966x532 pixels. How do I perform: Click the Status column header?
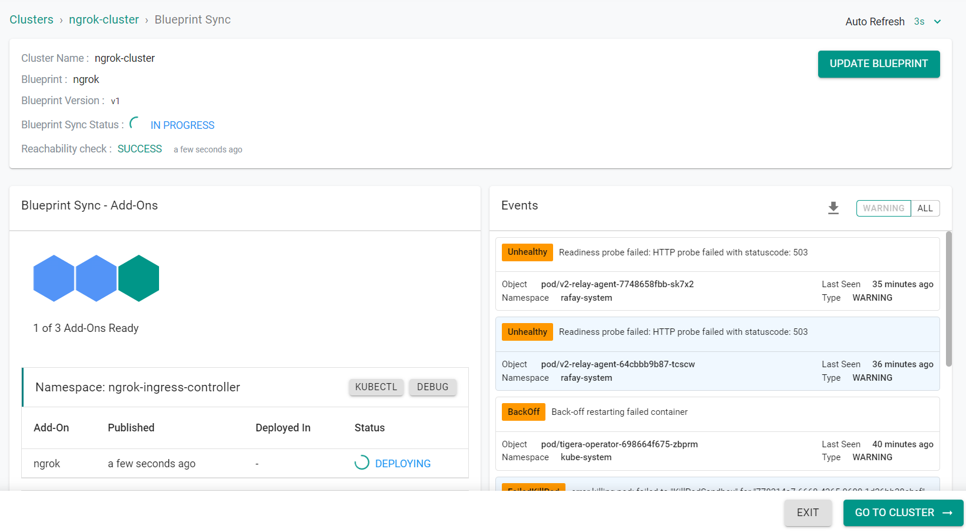[369, 428]
